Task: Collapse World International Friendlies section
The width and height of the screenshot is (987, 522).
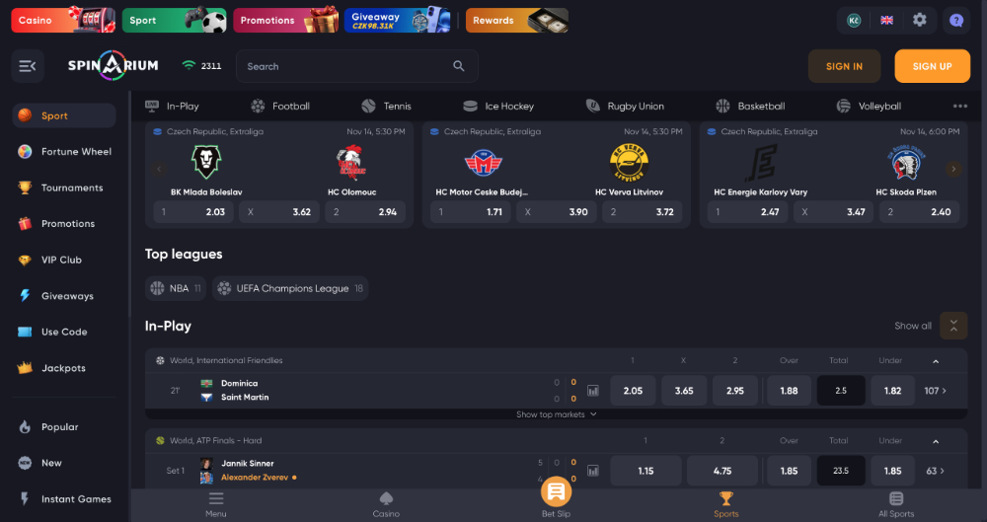Action: coord(936,361)
